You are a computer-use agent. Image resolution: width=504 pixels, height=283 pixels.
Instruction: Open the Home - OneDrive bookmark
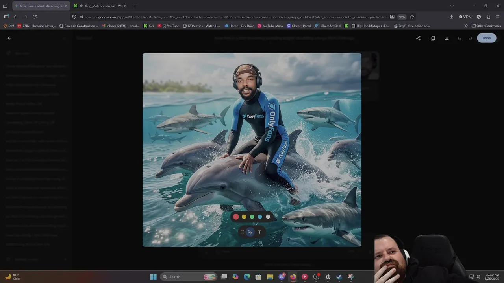tap(239, 26)
